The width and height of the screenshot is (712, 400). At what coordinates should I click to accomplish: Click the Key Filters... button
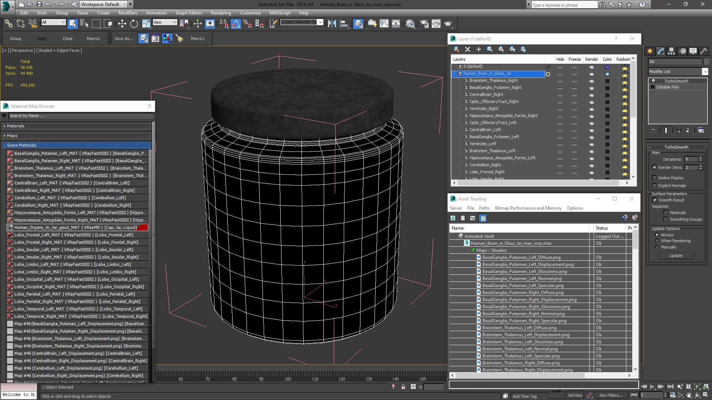pyautogui.click(x=610, y=395)
